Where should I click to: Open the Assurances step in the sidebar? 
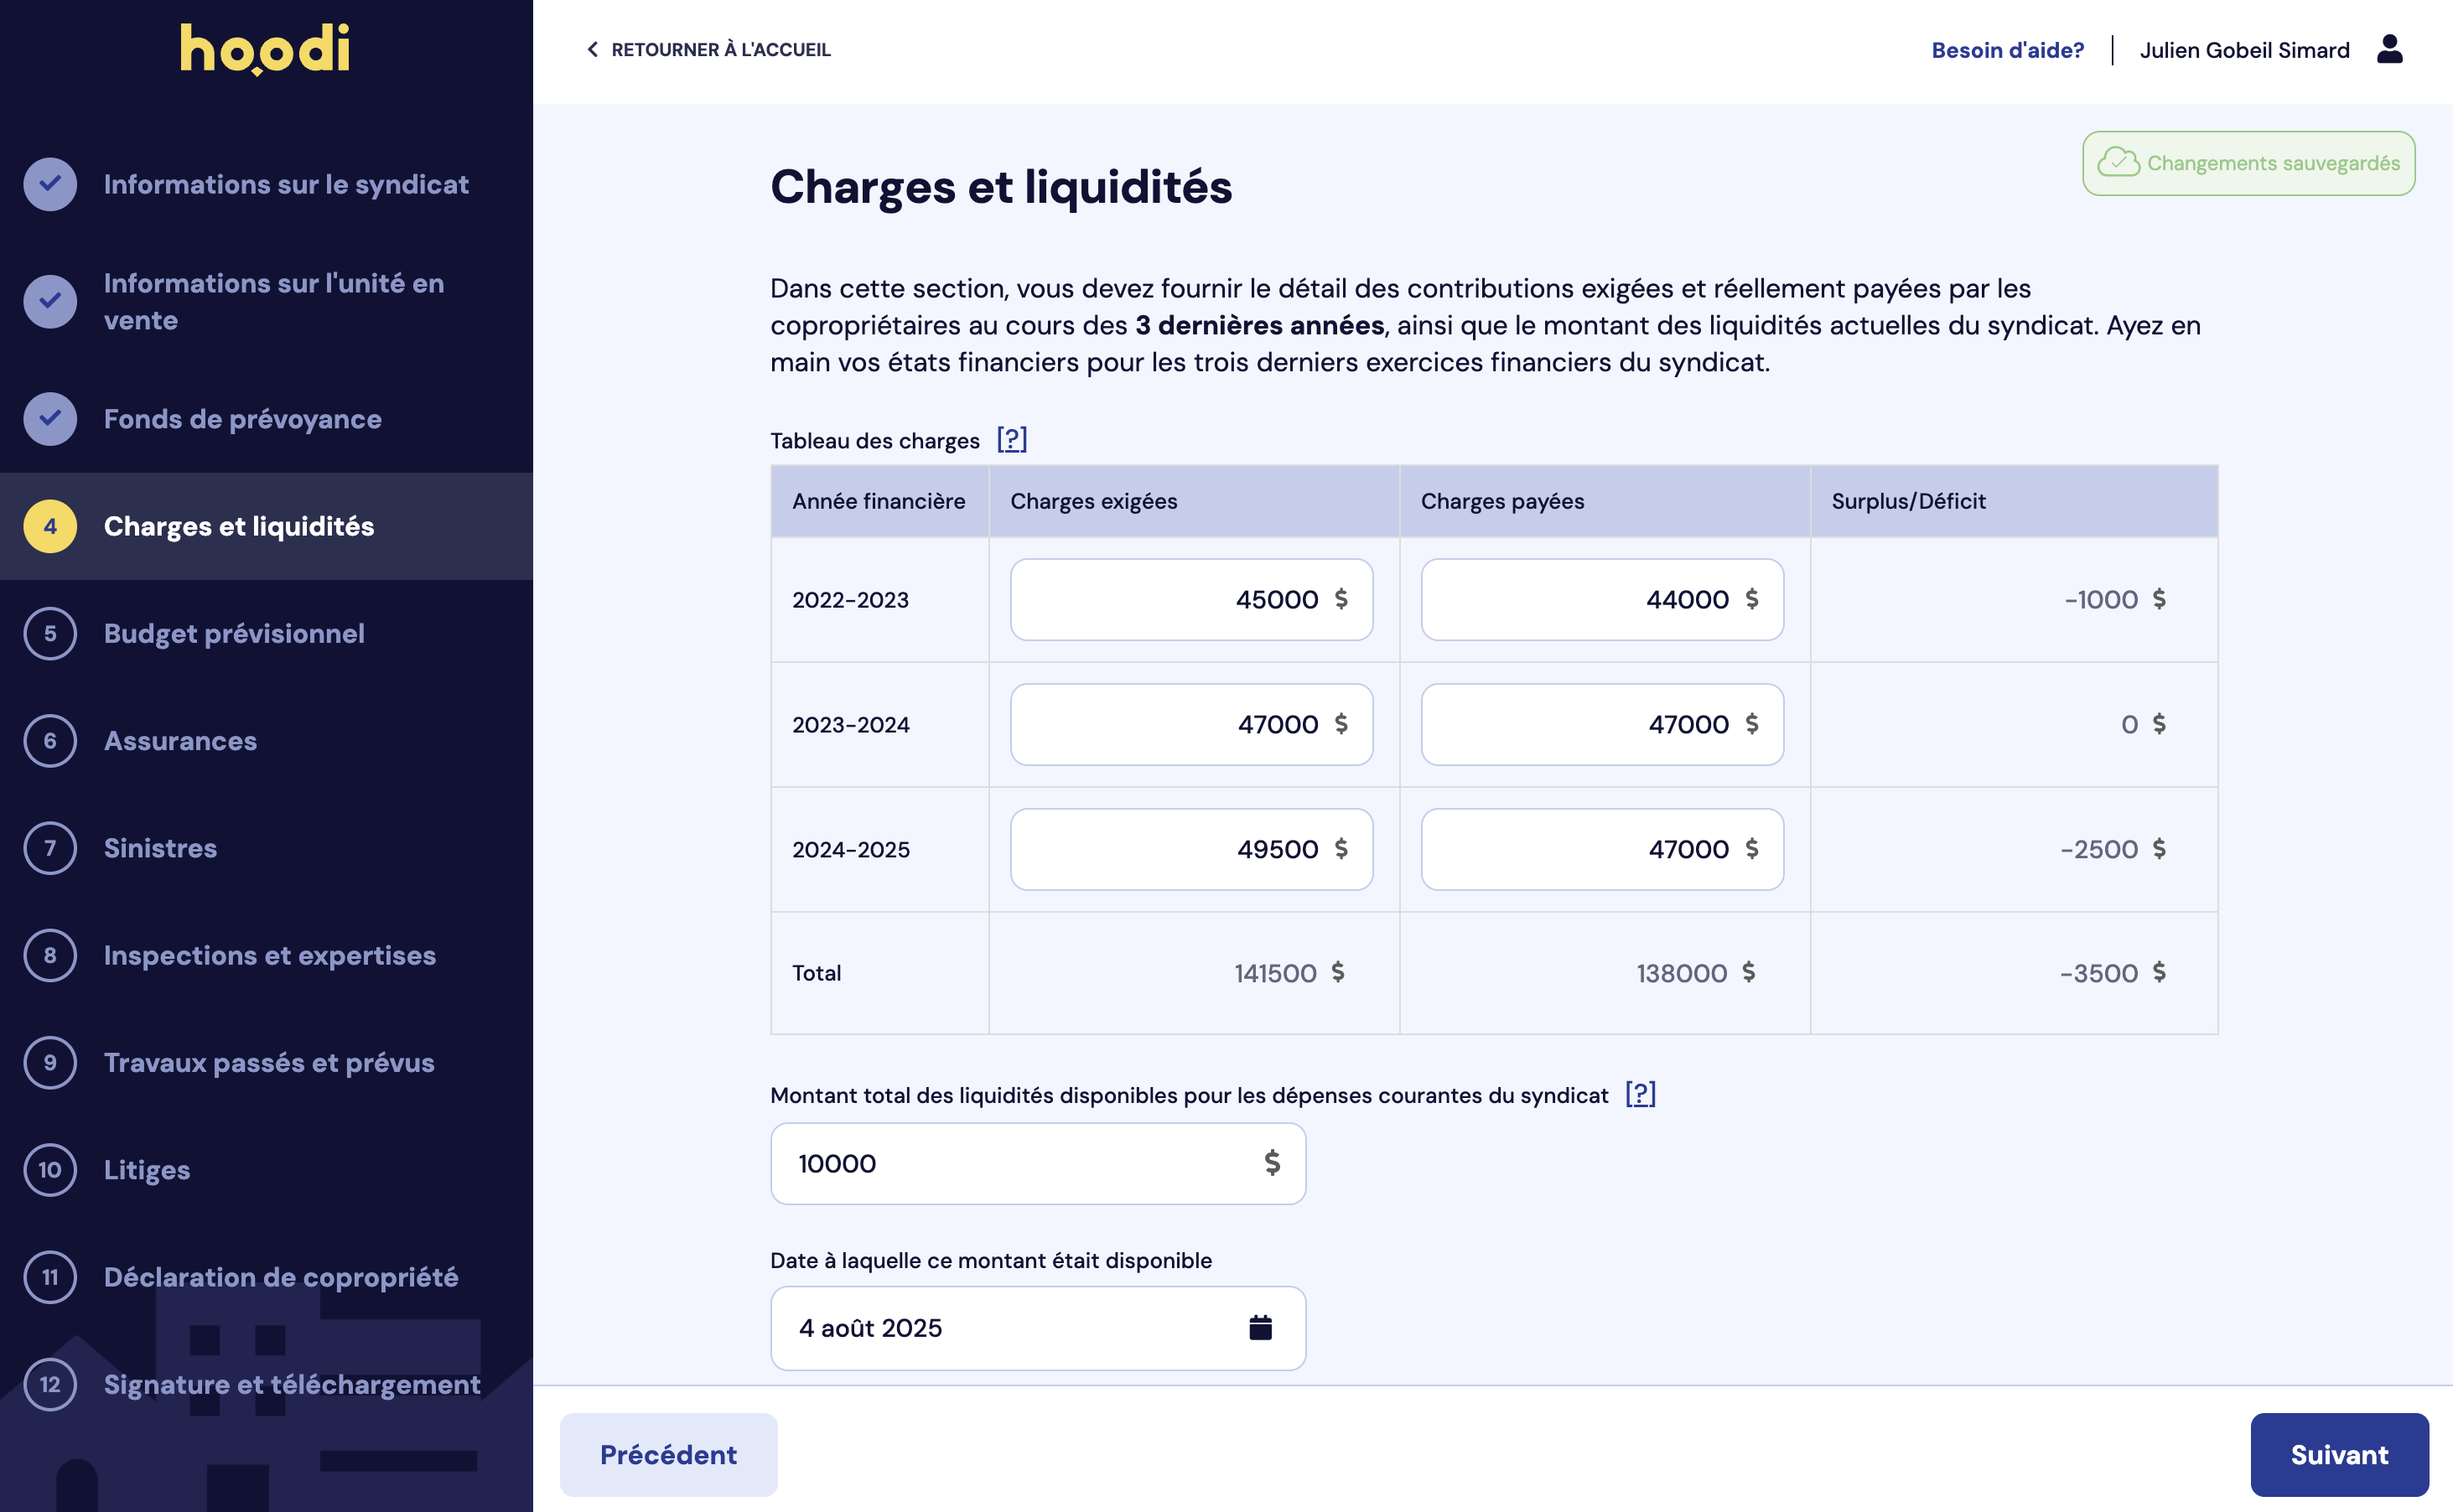click(180, 741)
